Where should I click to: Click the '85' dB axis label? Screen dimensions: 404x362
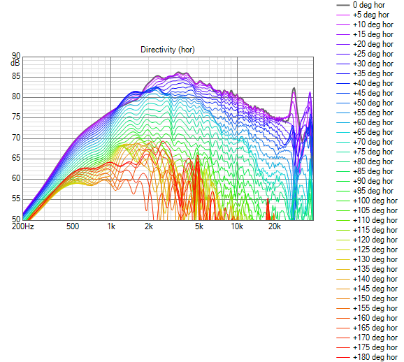click(x=16, y=76)
